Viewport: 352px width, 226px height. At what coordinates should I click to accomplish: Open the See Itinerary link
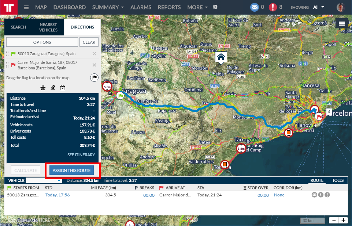pyautogui.click(x=81, y=155)
